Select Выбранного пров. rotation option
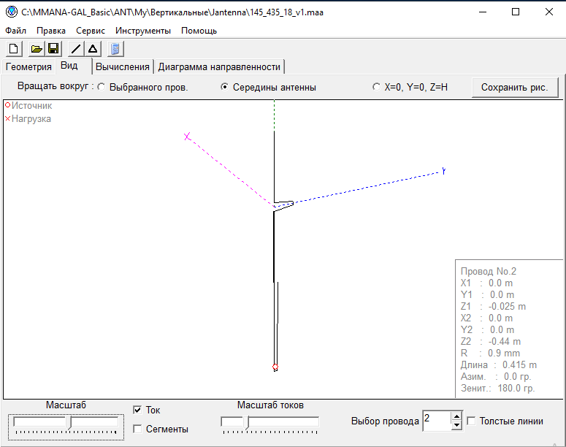The image size is (566, 447). pos(143,88)
